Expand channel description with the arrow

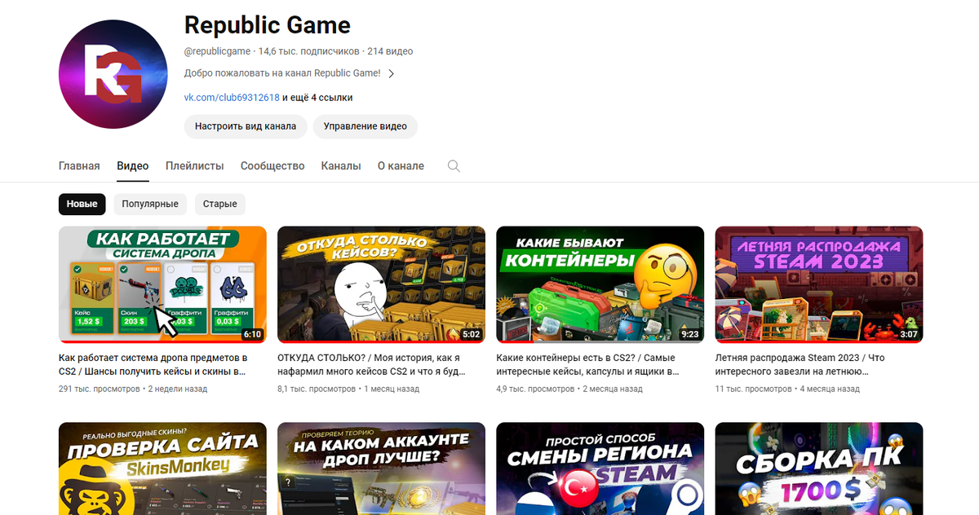(x=392, y=73)
